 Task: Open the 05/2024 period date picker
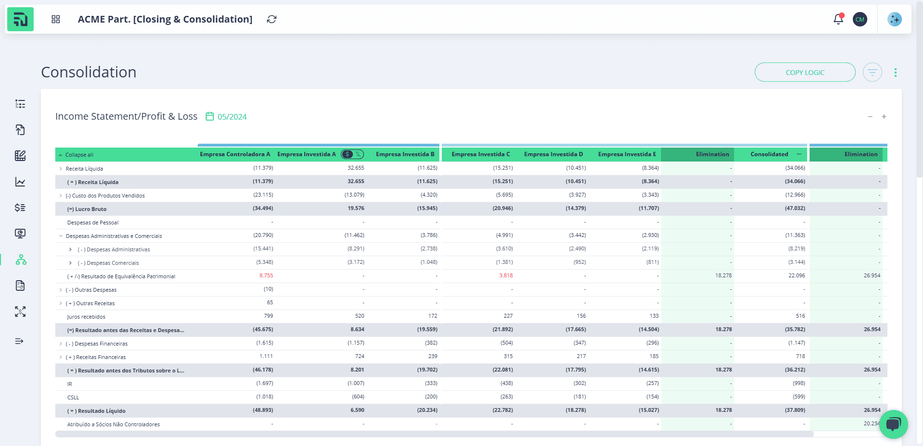coord(226,117)
